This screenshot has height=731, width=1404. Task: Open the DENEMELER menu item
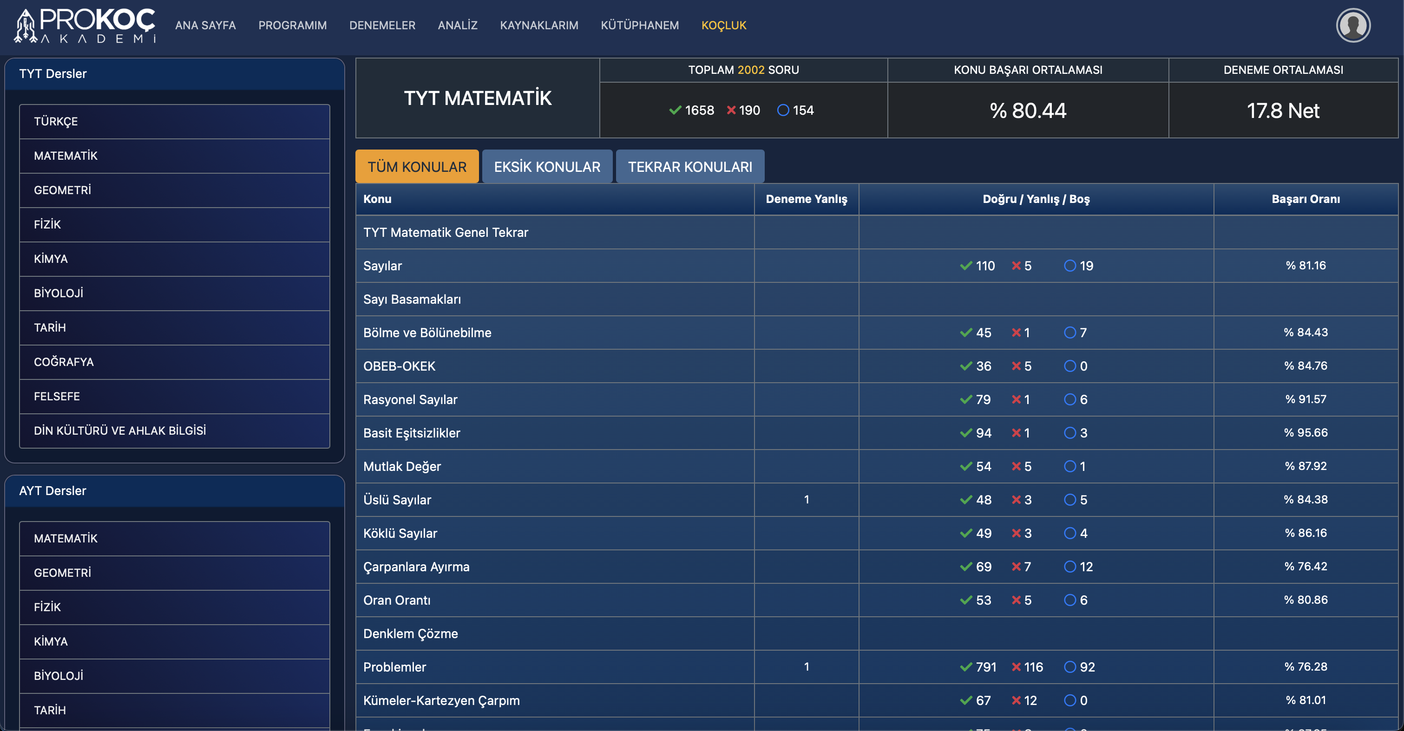382,25
